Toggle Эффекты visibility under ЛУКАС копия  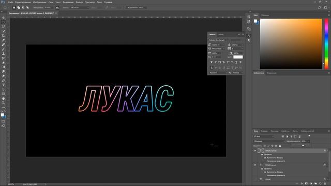point(262,169)
